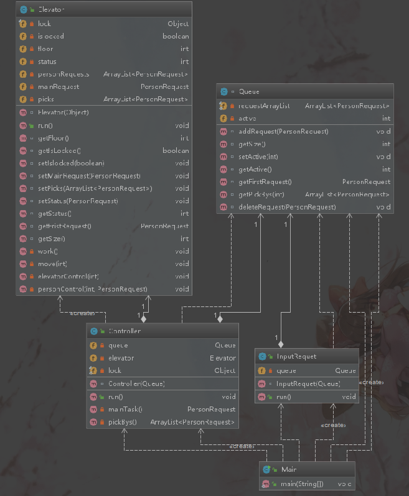Select the Queue class name in header
The image size is (409, 496).
click(249, 92)
